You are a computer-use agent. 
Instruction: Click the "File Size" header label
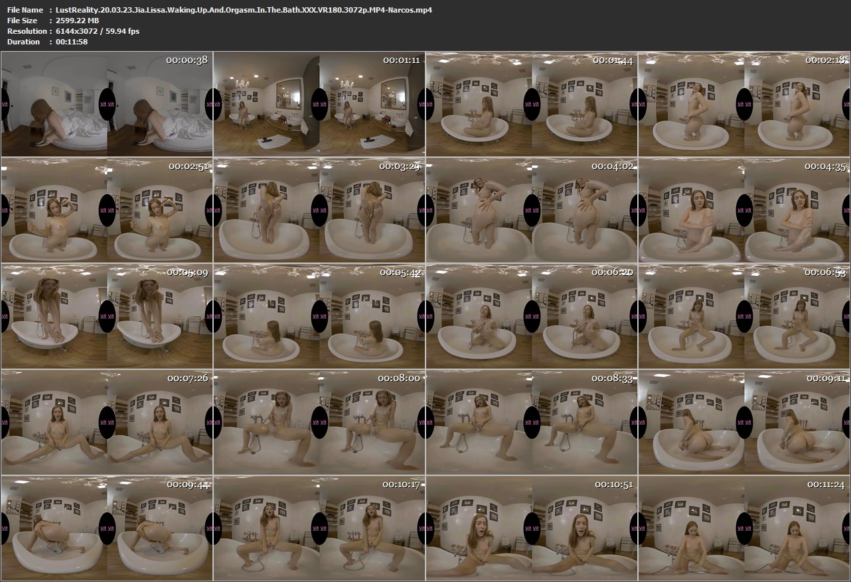23,21
